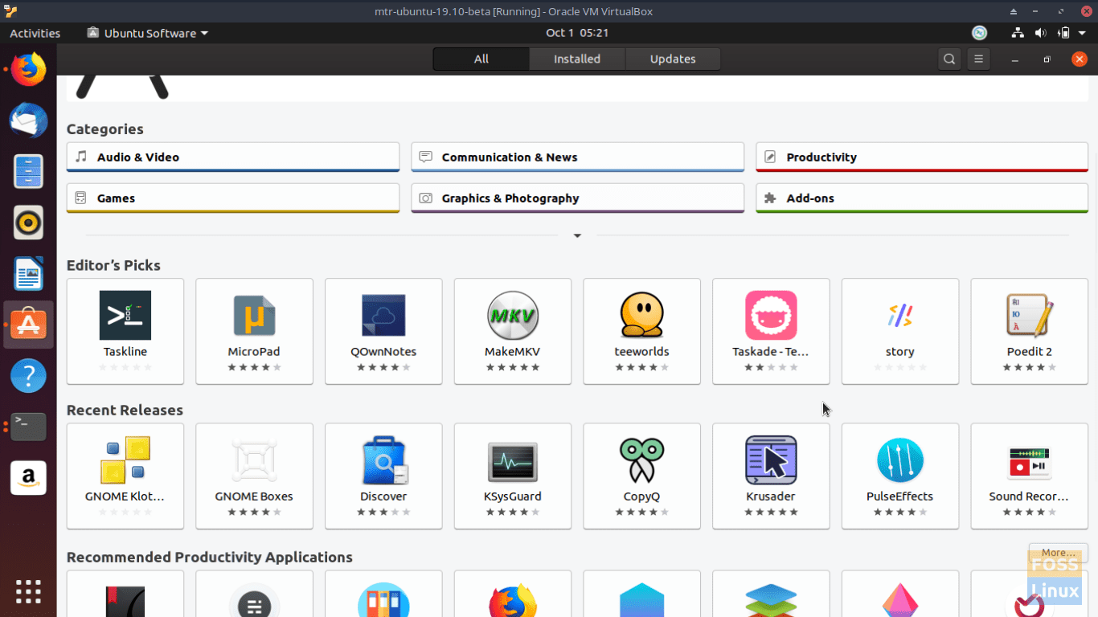This screenshot has width=1098, height=617.
Task: Open LibreOffice Writer from the dock
Action: (x=28, y=274)
